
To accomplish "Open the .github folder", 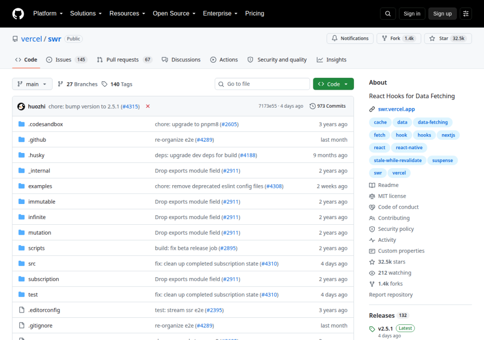I will coord(37,140).
